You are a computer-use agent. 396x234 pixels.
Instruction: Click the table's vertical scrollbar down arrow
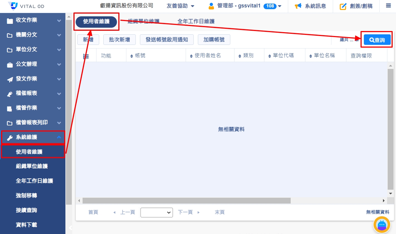(390, 194)
